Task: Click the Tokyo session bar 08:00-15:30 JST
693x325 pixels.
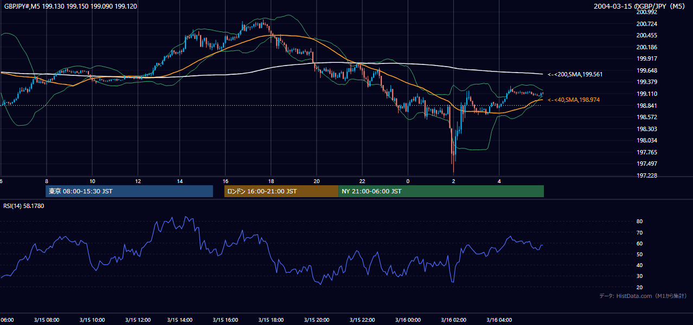Action: [129, 191]
